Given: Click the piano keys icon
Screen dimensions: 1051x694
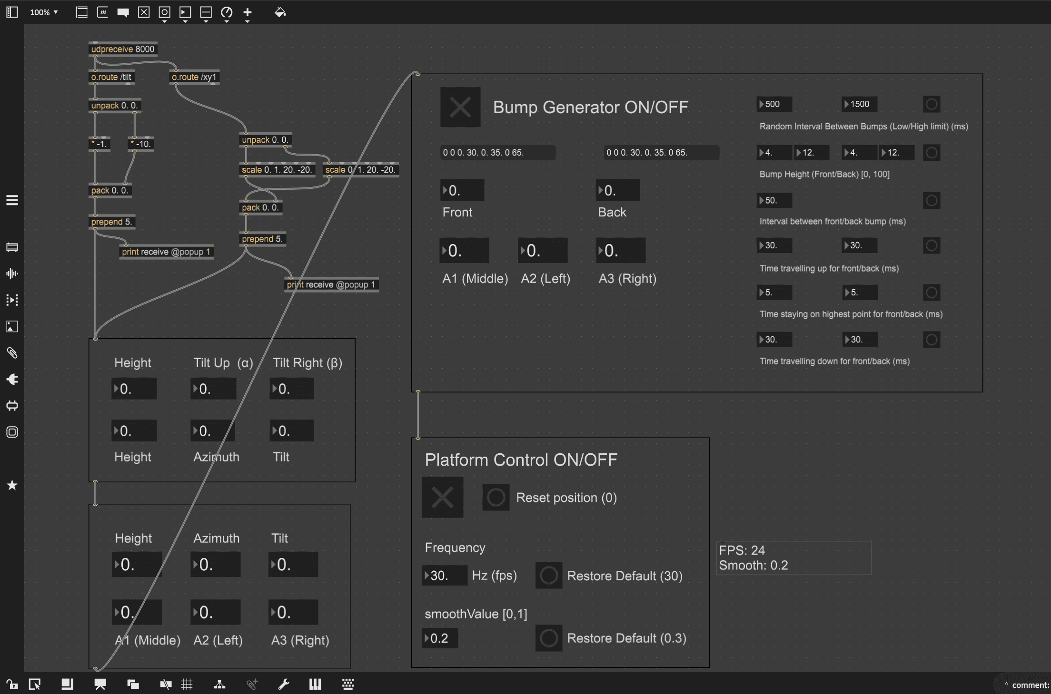Looking at the screenshot, I should (315, 684).
